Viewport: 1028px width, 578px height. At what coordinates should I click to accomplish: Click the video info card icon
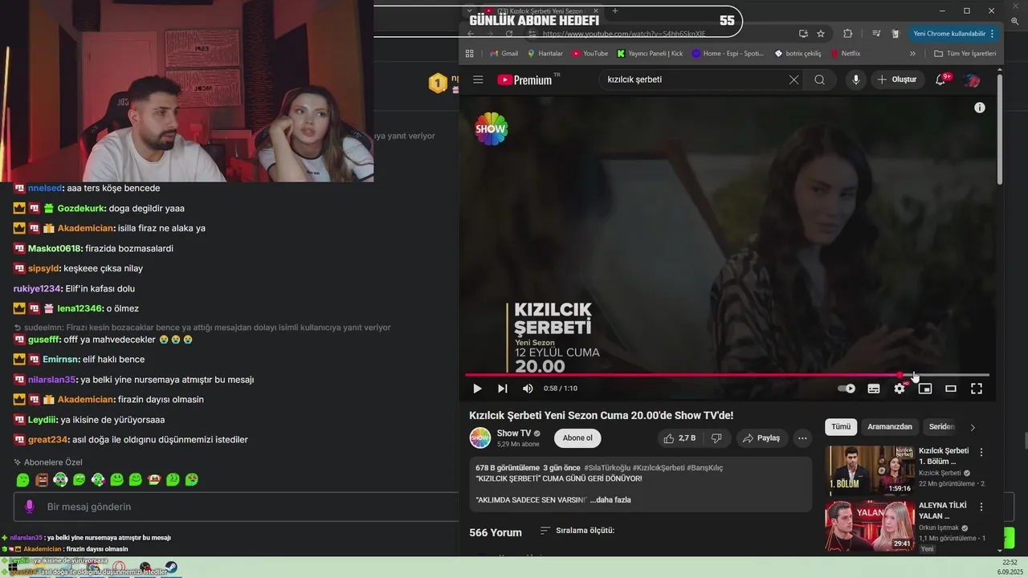(x=980, y=108)
